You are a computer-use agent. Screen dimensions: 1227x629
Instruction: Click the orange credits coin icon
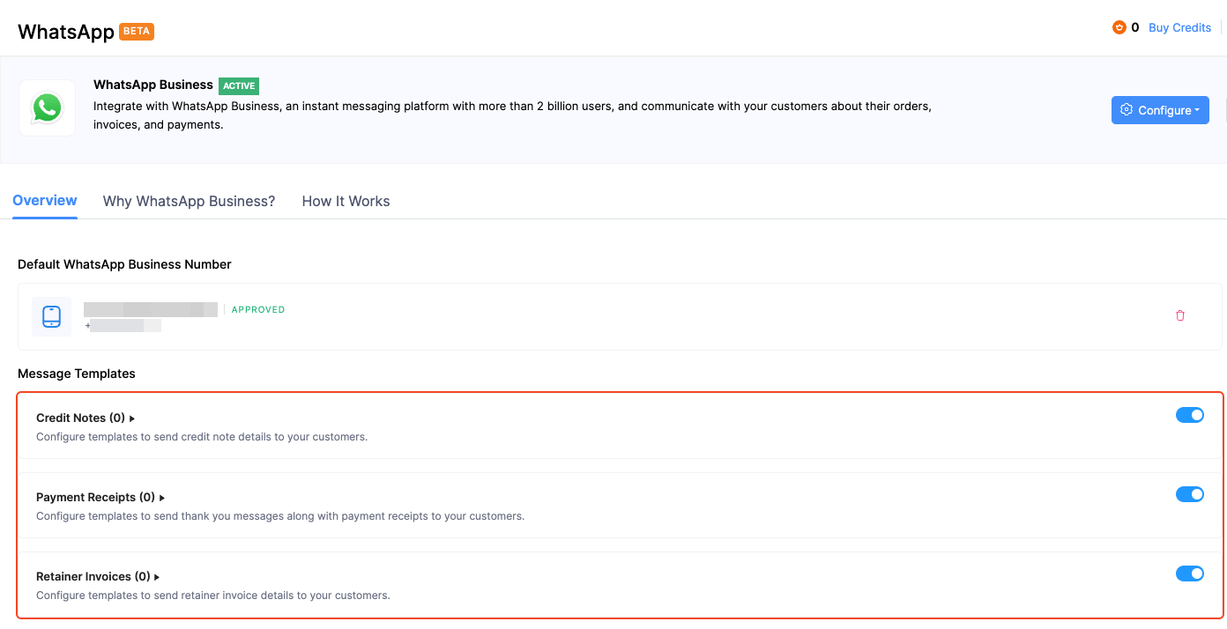(x=1119, y=27)
